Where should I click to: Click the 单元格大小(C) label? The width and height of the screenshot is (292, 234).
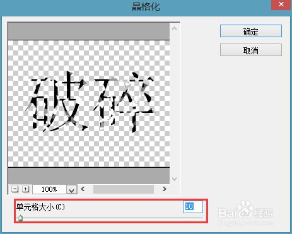[x=40, y=207]
